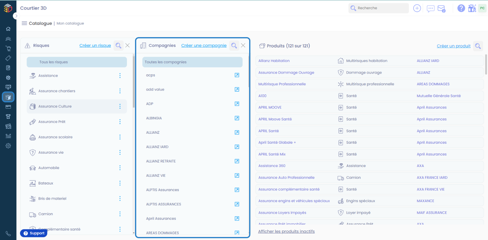Open the add value company details icon
Viewport: 488px width, 240px height.
tap(237, 89)
